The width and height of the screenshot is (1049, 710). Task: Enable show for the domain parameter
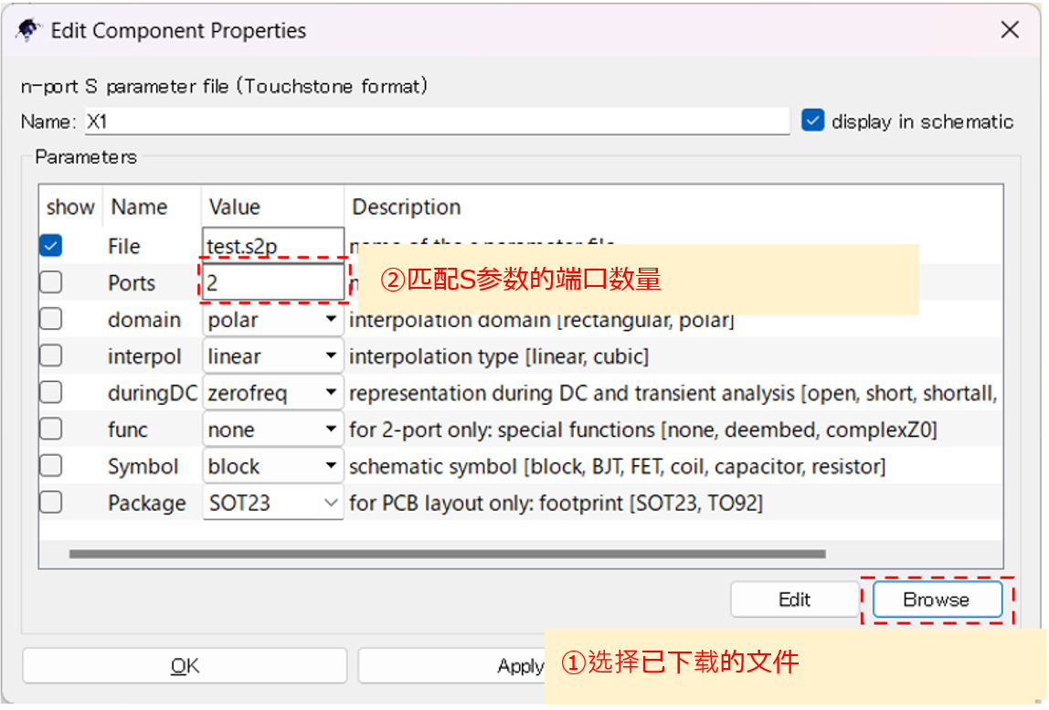pos(50,319)
